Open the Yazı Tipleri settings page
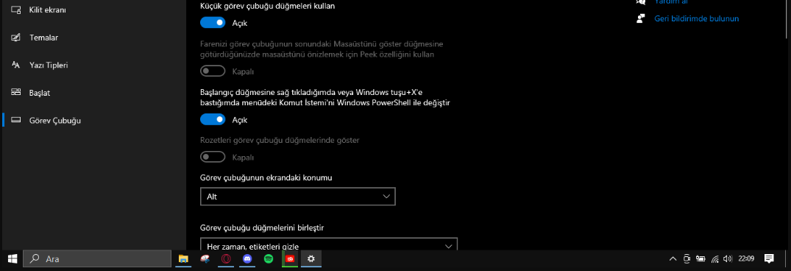 coord(93,65)
